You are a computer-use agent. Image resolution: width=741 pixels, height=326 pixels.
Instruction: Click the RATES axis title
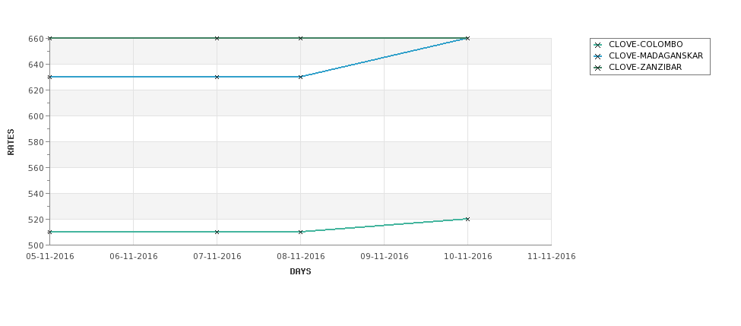click(x=11, y=142)
